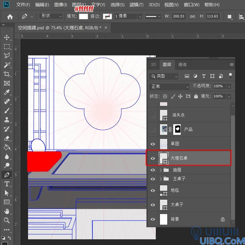Hide the 大桌子 layer

pyautogui.click(x=153, y=205)
